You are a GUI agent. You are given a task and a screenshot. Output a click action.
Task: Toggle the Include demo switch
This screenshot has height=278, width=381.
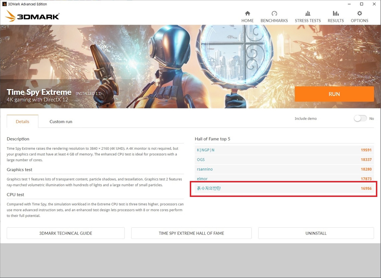(360, 118)
